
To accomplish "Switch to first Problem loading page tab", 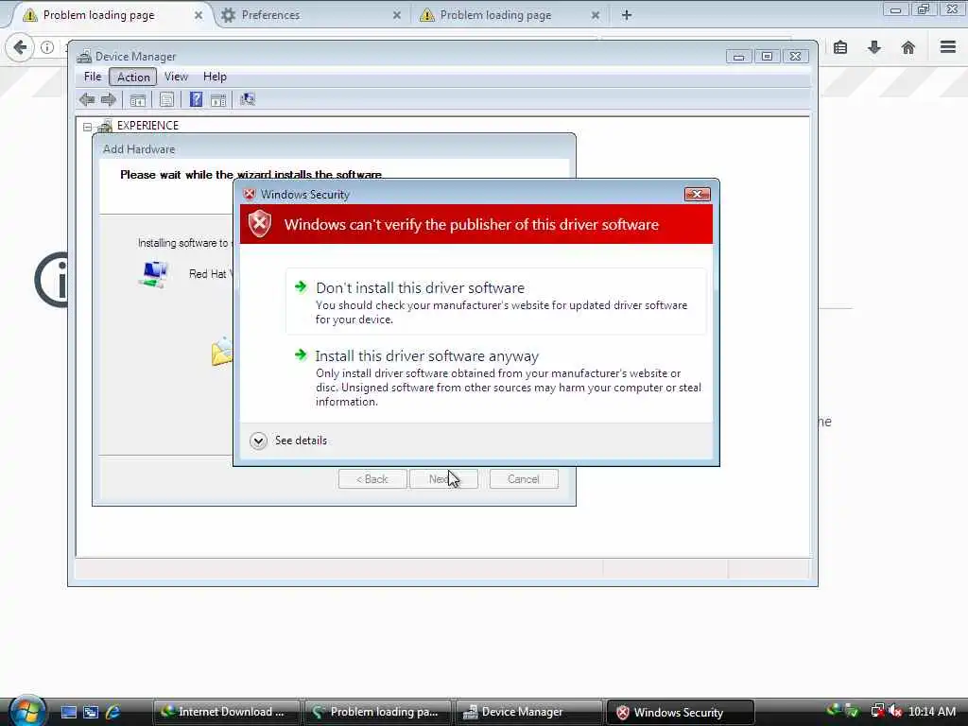I will (110, 15).
